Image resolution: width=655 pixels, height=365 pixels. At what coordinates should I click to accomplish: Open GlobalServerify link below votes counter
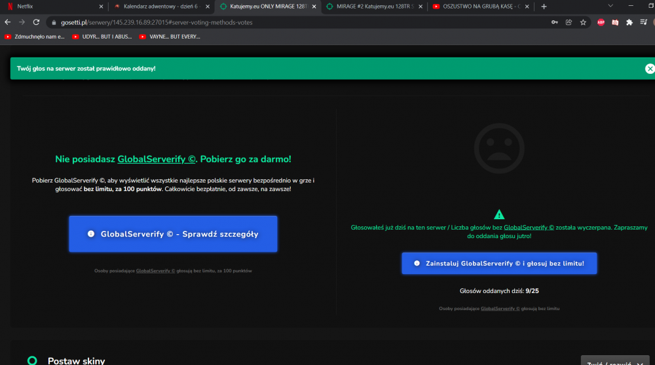coord(500,309)
